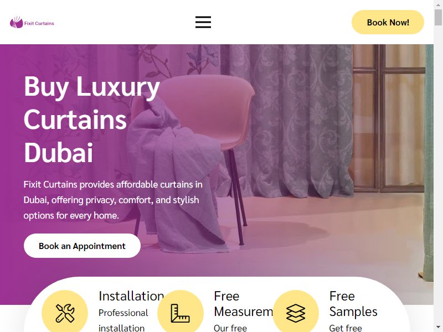443x332 pixels.
Task: Click the hero paragraph about affordable curtains
Action: 113,200
